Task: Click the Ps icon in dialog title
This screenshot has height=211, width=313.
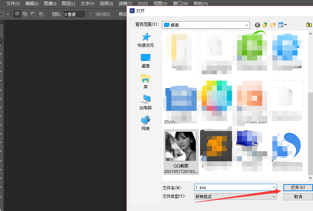Action: (x=132, y=10)
